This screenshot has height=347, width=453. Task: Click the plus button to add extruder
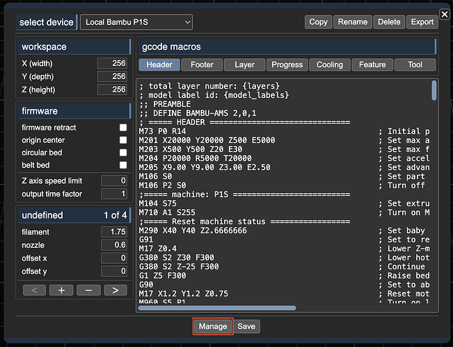(x=61, y=290)
